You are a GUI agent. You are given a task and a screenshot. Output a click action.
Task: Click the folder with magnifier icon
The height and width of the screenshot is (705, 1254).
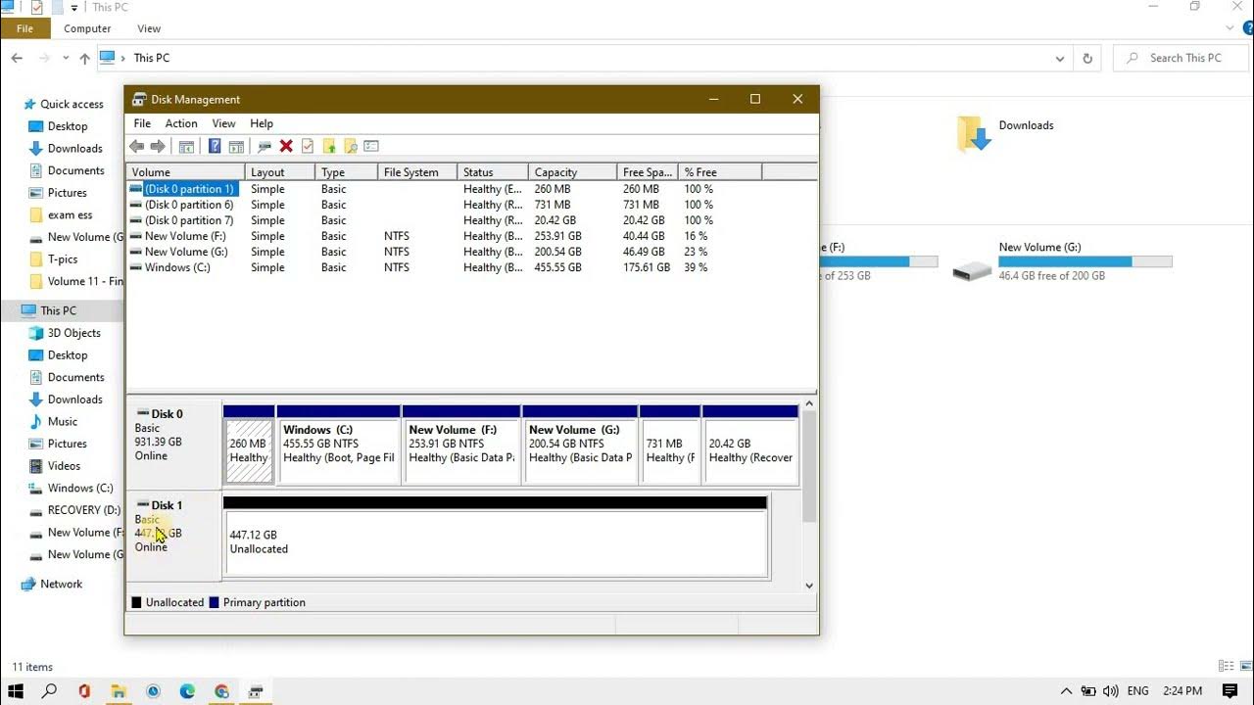pyautogui.click(x=350, y=146)
